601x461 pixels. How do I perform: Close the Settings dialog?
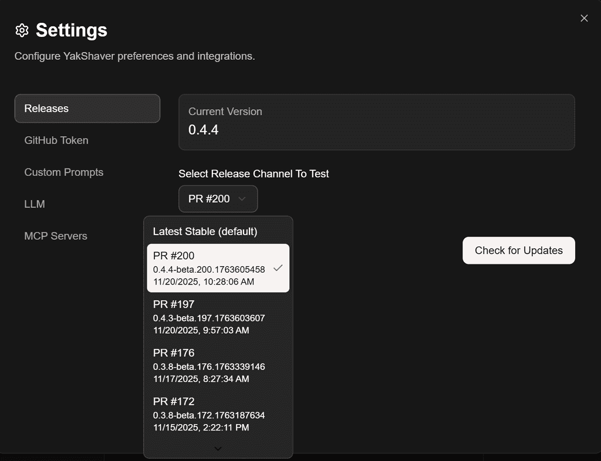coord(584,18)
